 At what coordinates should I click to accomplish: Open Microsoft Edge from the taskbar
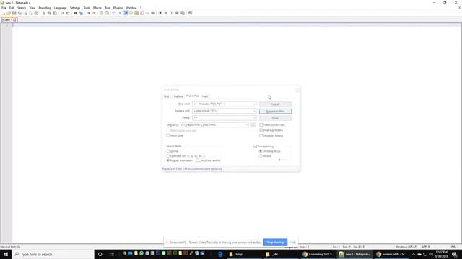tap(220, 254)
